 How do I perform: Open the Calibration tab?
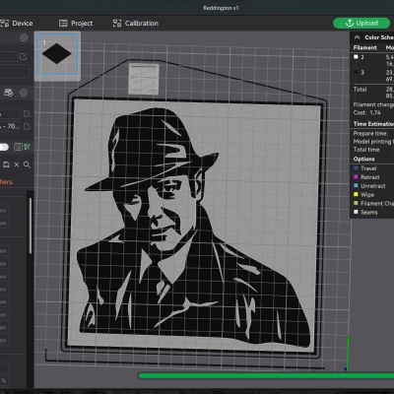(x=135, y=24)
